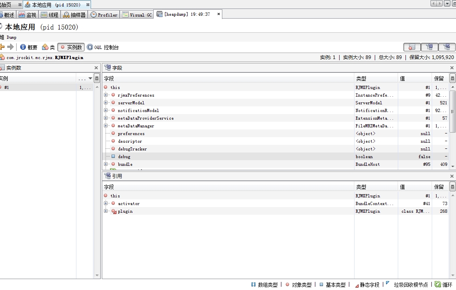The height and width of the screenshot is (290, 456).
Task: Select the 'this' row in fields panel
Action: tap(276, 87)
